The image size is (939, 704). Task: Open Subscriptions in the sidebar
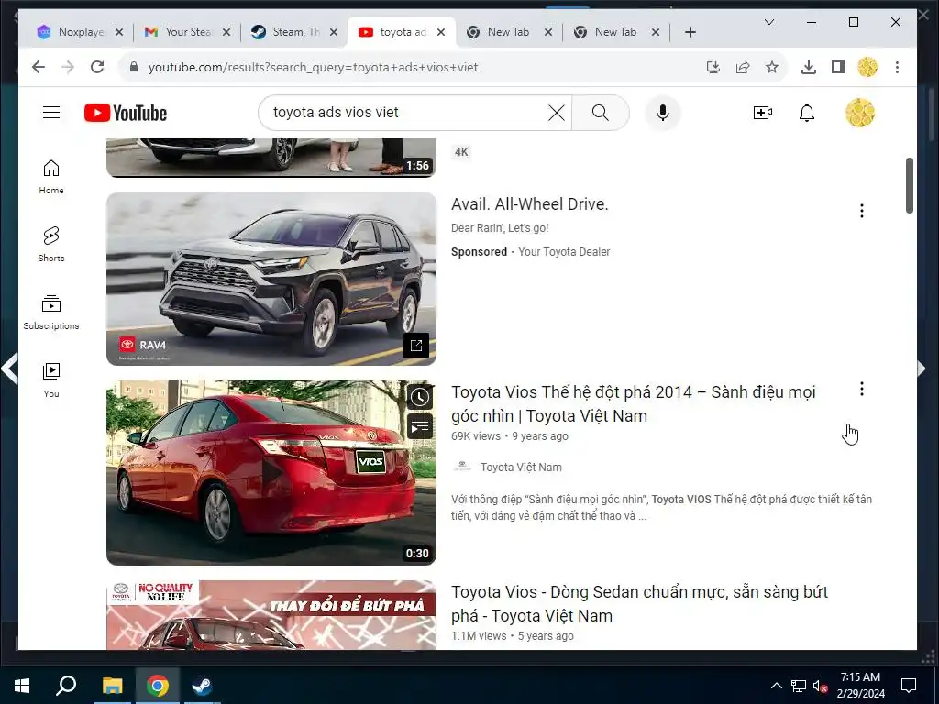coord(51,313)
